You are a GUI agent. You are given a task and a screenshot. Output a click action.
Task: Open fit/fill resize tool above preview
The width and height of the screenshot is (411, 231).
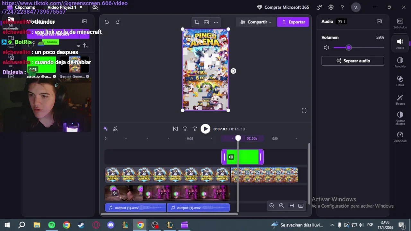[206, 22]
